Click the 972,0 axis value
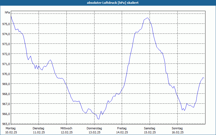 (6, 54)
